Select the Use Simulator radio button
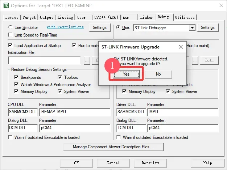The height and width of the screenshot is (170, 227). [x=11, y=27]
